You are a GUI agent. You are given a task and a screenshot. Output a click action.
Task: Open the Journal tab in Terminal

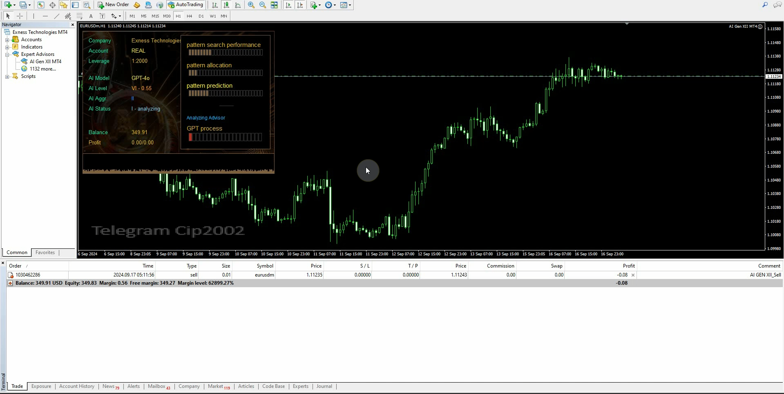click(x=324, y=386)
